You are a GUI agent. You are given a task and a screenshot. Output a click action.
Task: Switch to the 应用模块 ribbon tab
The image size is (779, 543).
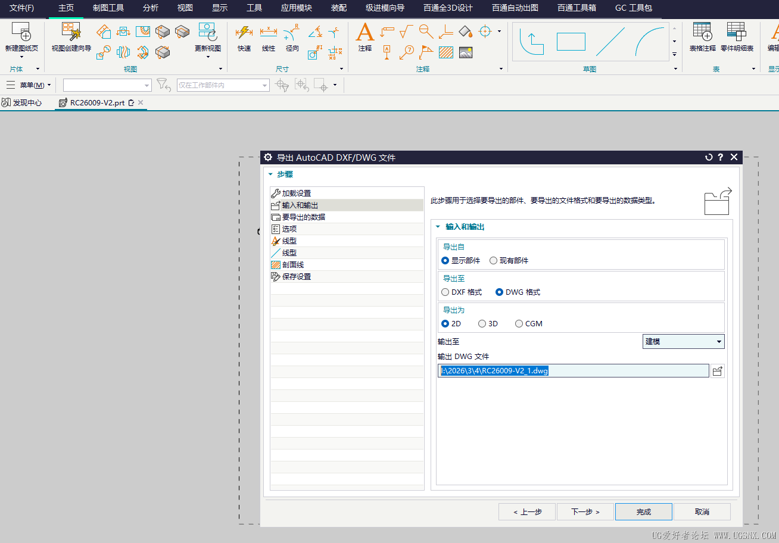296,8
